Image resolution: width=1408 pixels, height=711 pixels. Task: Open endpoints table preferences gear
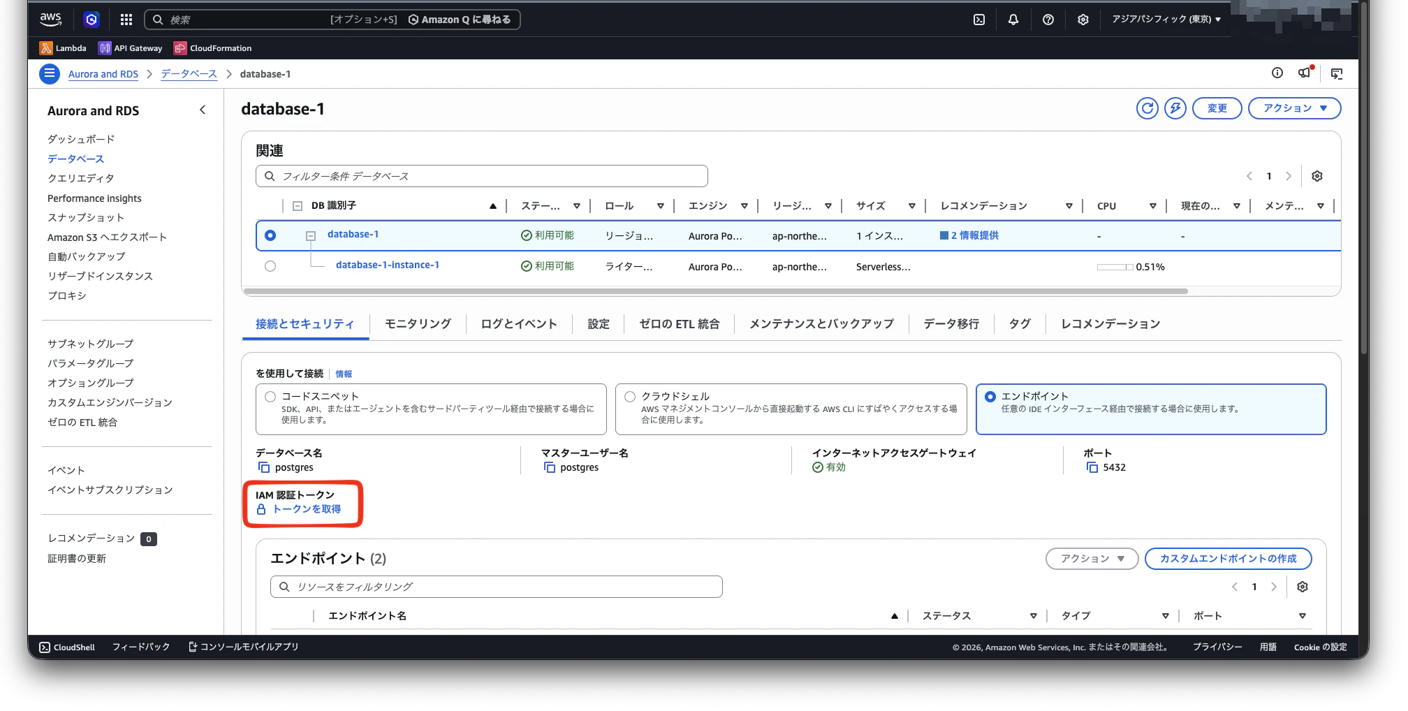click(1303, 587)
